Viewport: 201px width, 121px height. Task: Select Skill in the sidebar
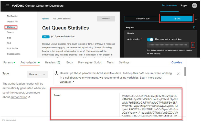click(x=9, y=43)
